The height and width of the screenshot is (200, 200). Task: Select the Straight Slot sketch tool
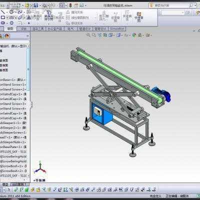click(3, 23)
